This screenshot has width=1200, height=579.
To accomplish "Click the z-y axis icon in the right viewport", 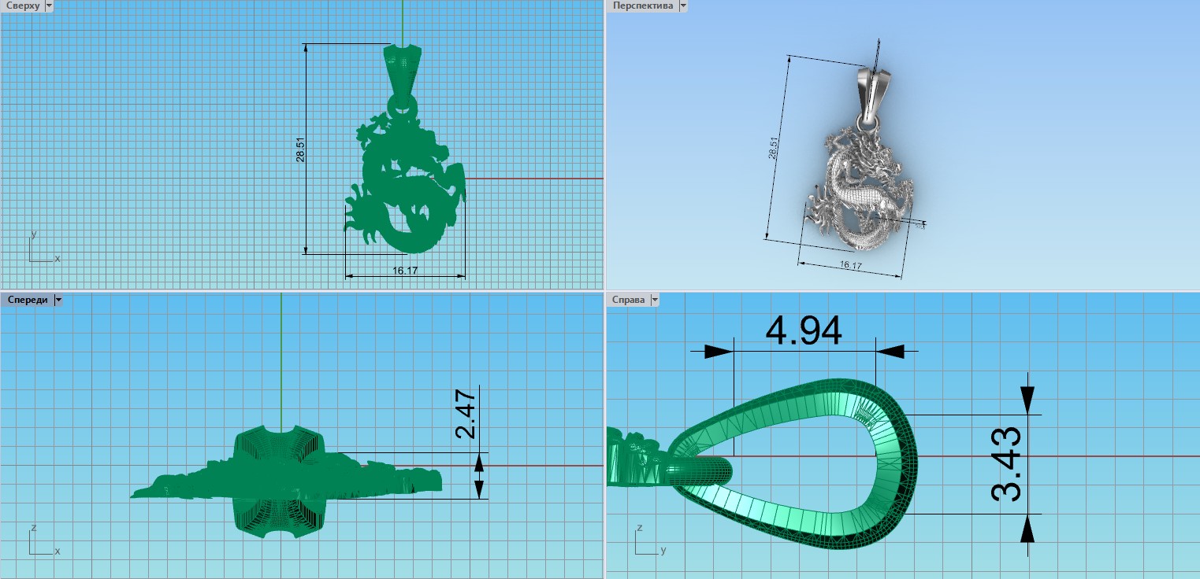I will click(x=648, y=542).
